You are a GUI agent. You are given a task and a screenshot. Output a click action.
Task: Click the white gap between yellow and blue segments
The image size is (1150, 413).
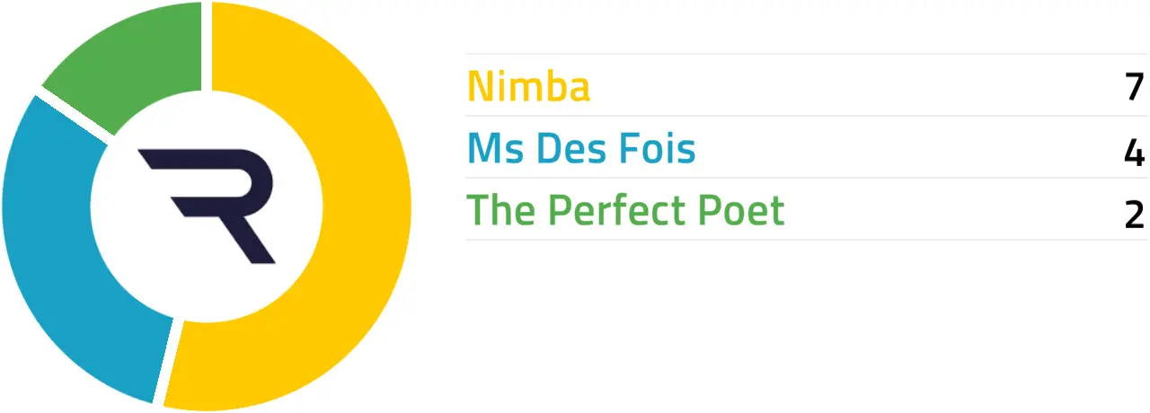coord(167,359)
